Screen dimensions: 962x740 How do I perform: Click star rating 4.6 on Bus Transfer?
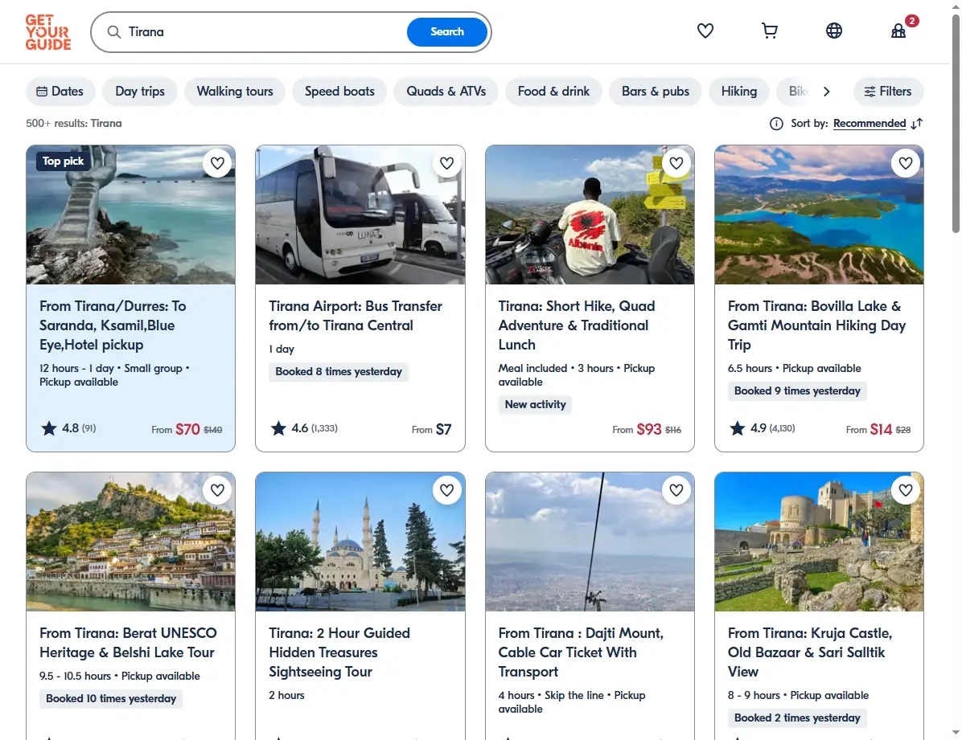(304, 428)
